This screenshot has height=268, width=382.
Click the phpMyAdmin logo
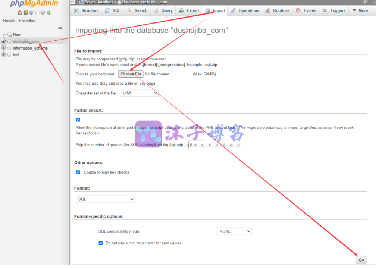34,3
